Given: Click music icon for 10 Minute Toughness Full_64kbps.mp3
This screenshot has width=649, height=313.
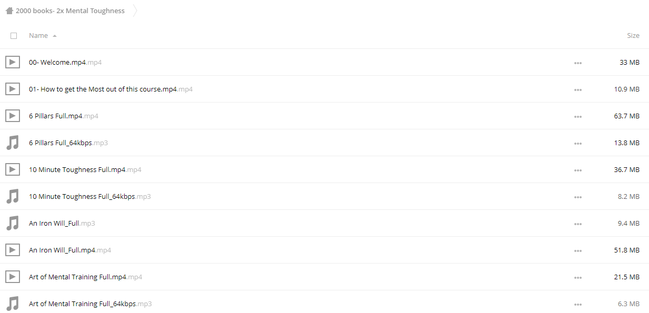Looking at the screenshot, I should (13, 196).
